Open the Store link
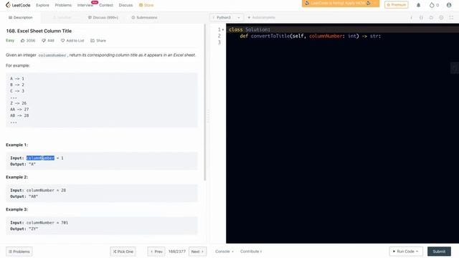Screen dimensions: 459x258 146,5
